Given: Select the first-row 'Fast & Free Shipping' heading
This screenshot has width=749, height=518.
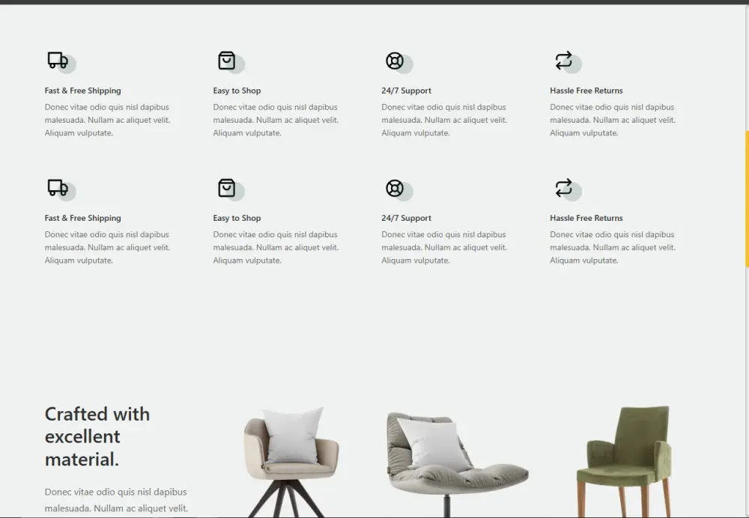Looking at the screenshot, I should coord(82,91).
